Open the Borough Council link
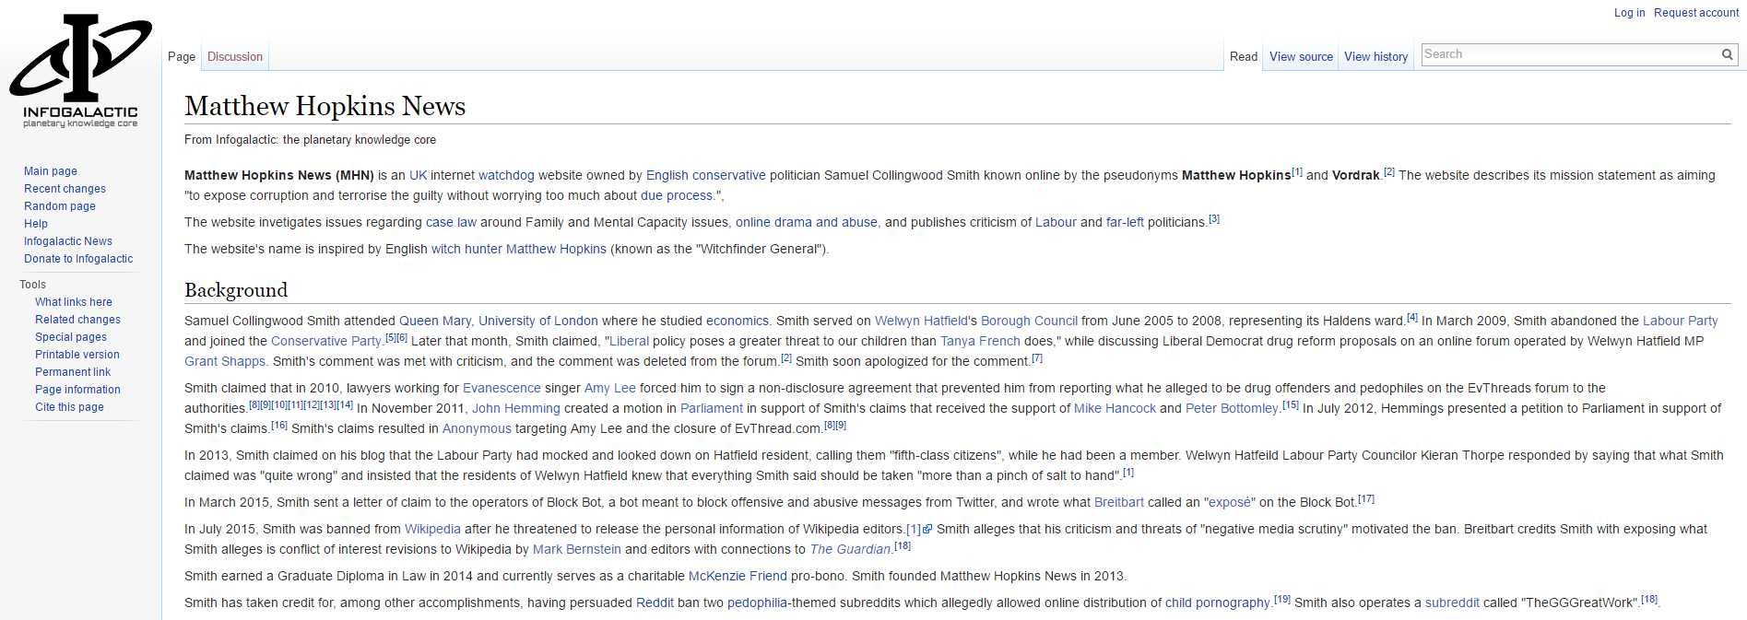 1029,321
